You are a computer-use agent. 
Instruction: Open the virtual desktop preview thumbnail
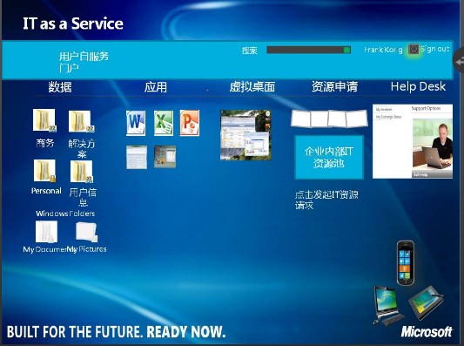click(x=245, y=135)
